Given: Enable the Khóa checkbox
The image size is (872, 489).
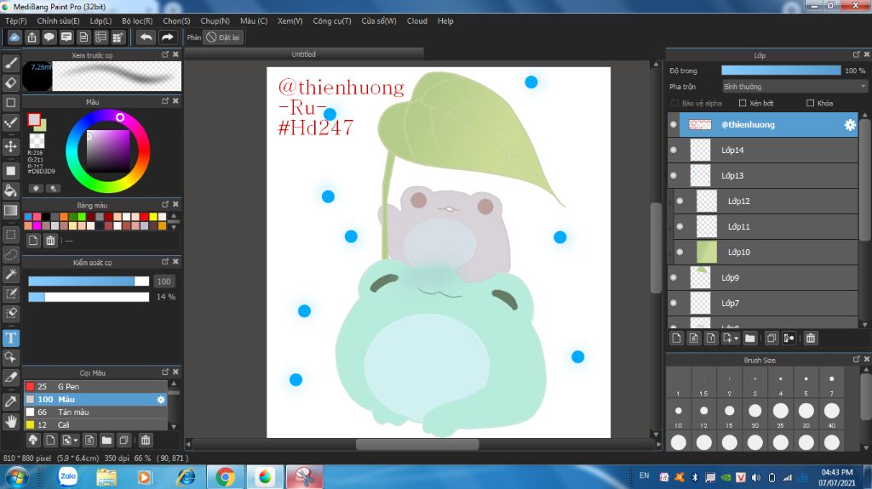Looking at the screenshot, I should pos(811,104).
